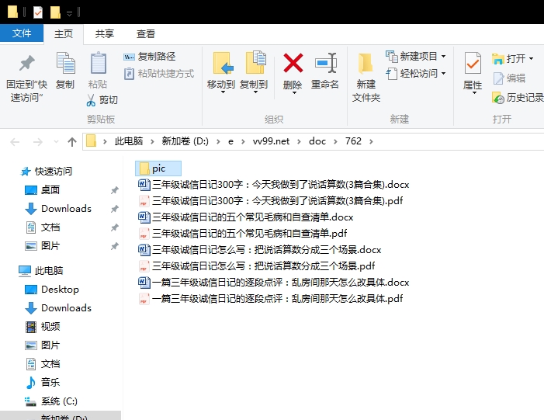Image resolution: width=544 pixels, height=420 pixels.
Task: Click the New folder (新建文件夹) icon
Action: [366, 64]
